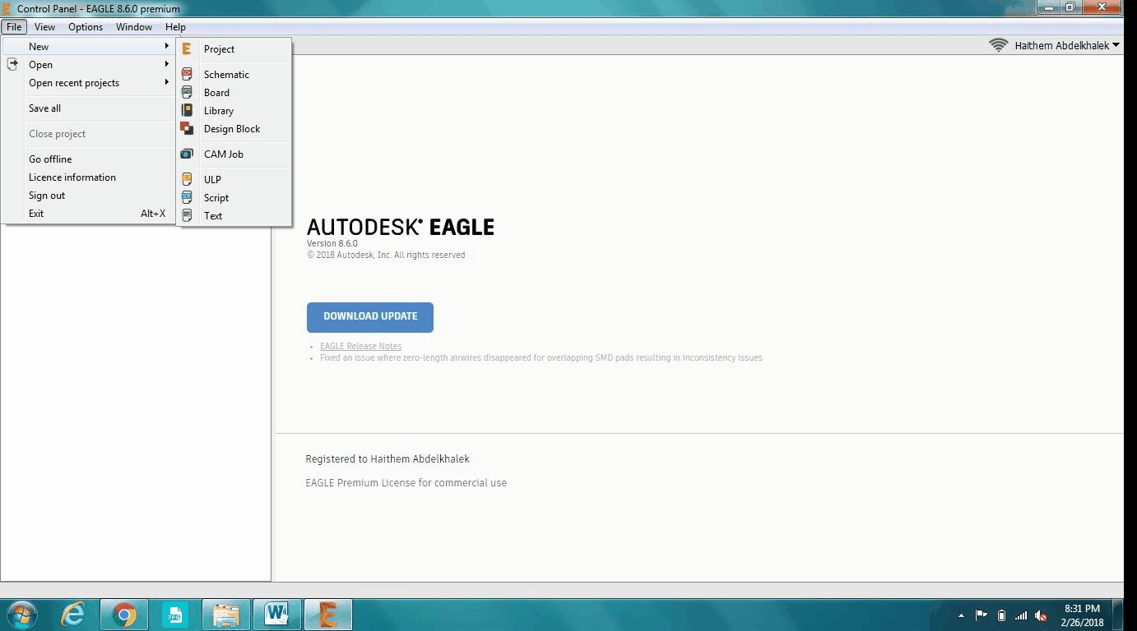Click the Text file icon in submenu
The width and height of the screenshot is (1137, 631).
[x=187, y=216]
